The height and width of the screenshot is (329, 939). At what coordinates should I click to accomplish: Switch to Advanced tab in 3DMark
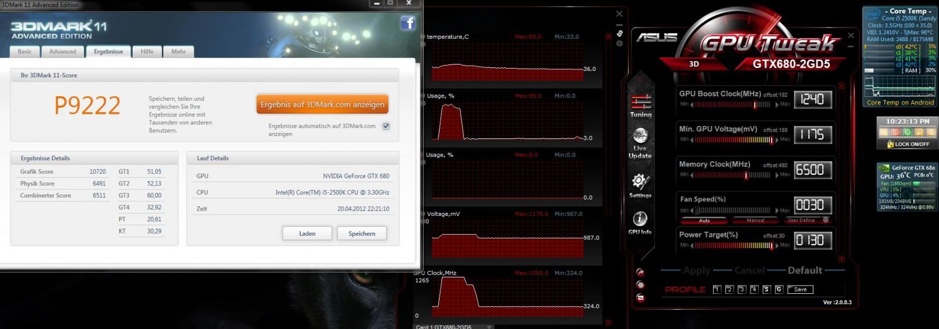coord(63,52)
